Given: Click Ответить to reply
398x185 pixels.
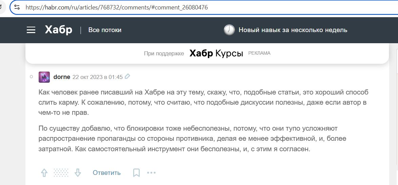Looking at the screenshot, I should (106, 173).
